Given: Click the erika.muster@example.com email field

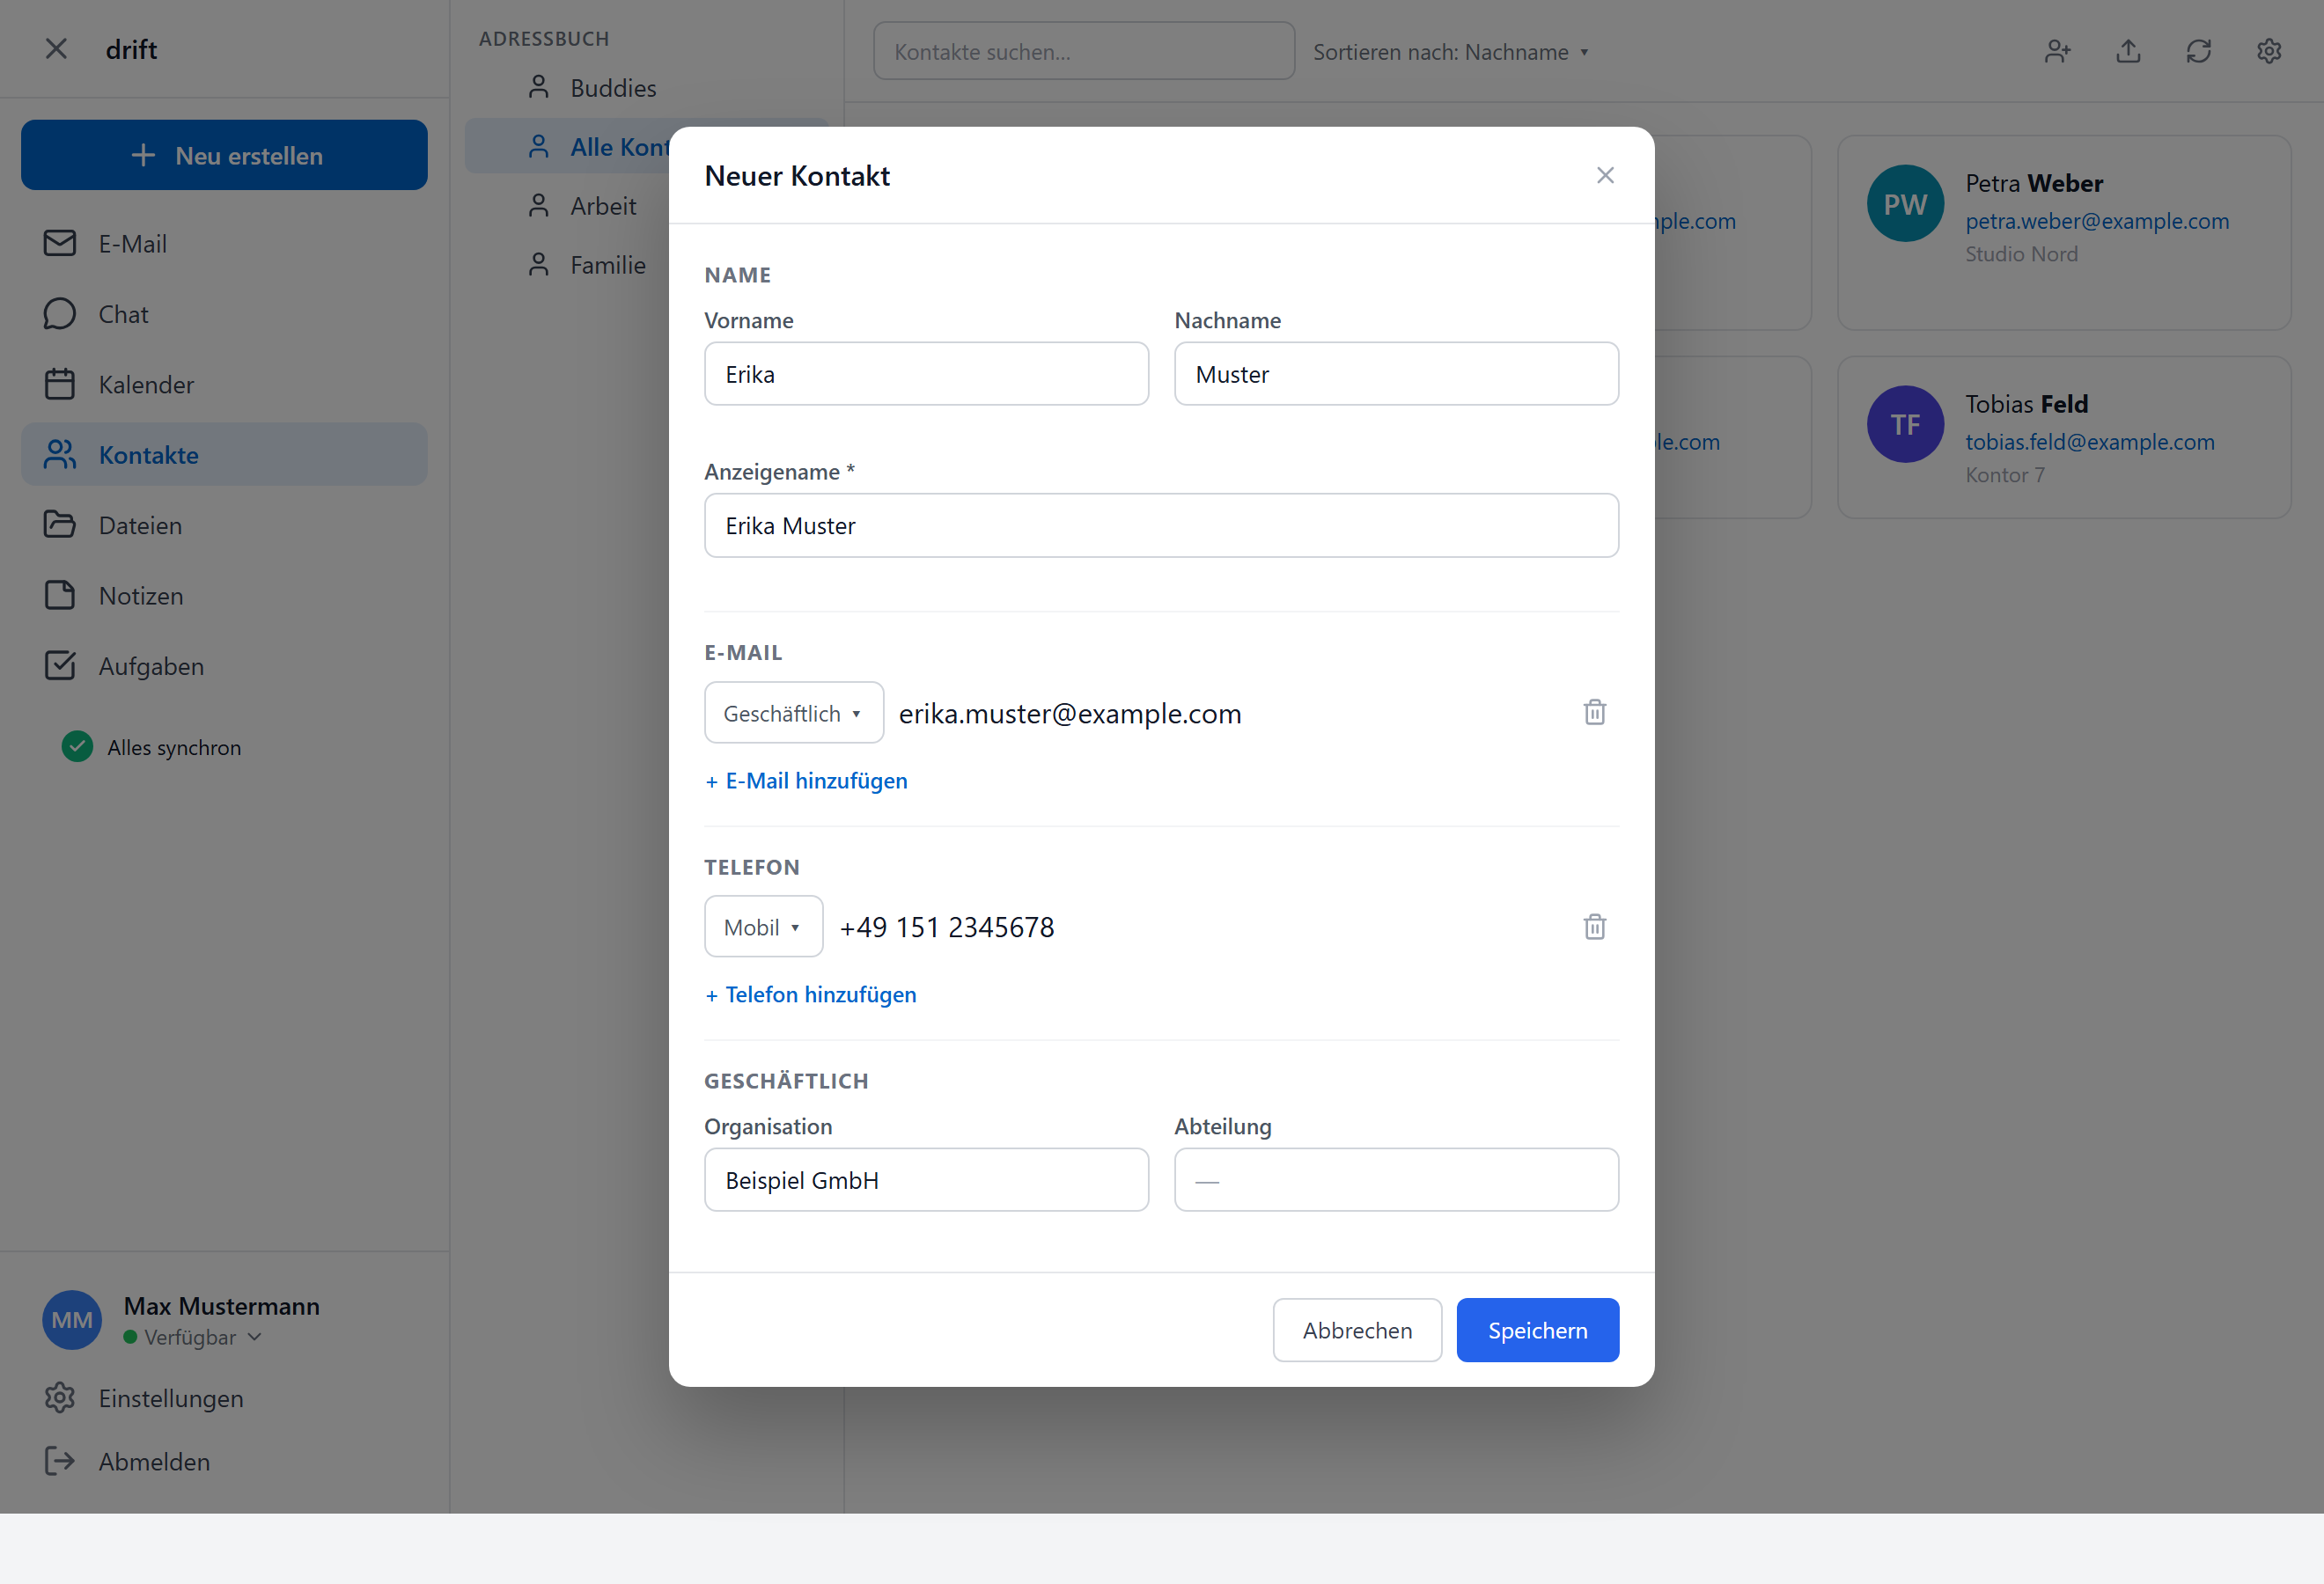Looking at the screenshot, I should click(1228, 714).
